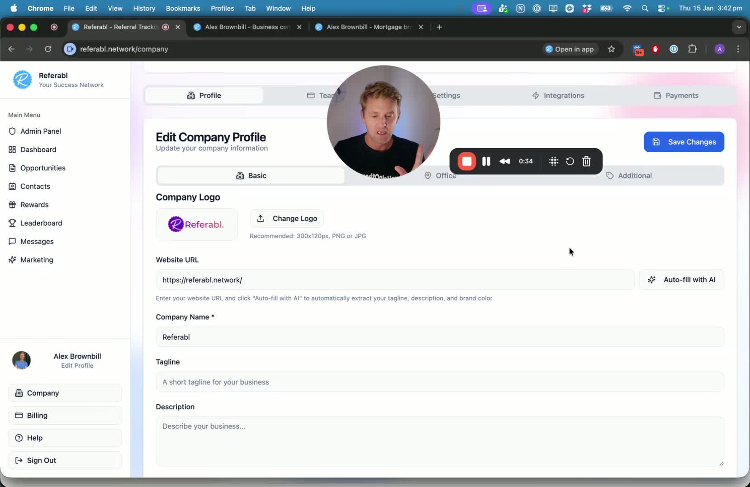
Task: Bookmark this page with star icon
Action: tap(612, 49)
